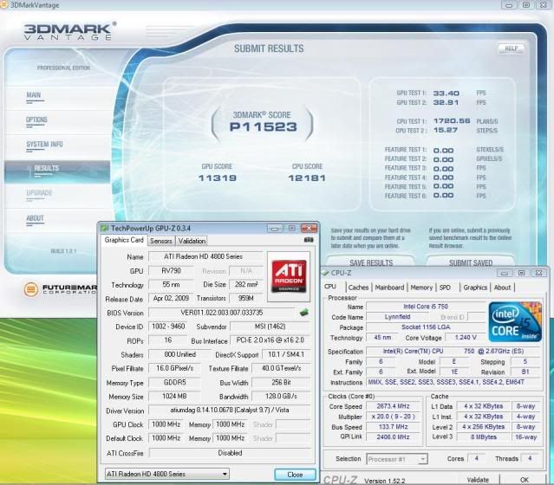
Task: Click the BIOS save chip icon
Action: pyautogui.click(x=303, y=312)
